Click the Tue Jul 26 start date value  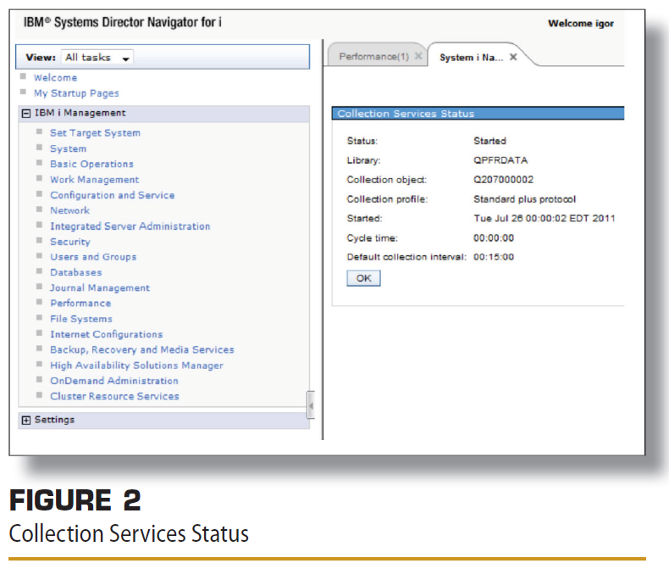coord(544,218)
